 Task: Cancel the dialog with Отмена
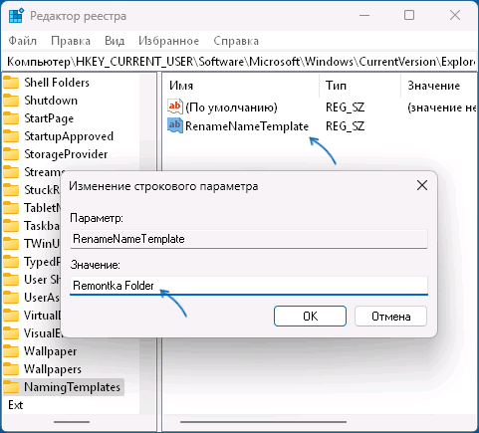tap(390, 316)
